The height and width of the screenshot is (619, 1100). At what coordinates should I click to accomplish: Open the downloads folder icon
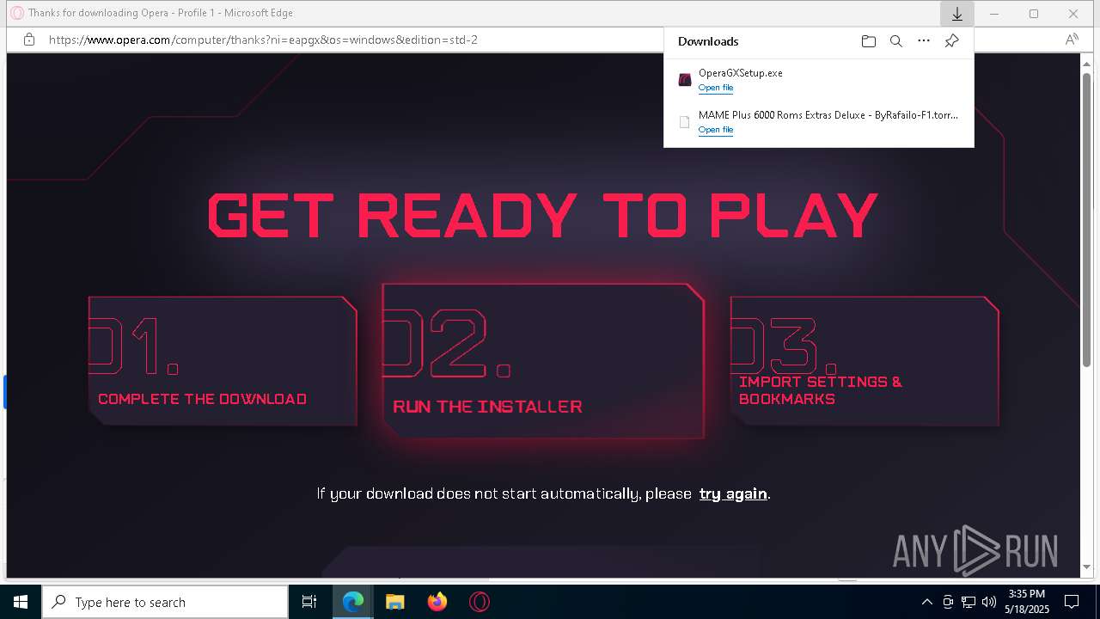[x=869, y=41]
